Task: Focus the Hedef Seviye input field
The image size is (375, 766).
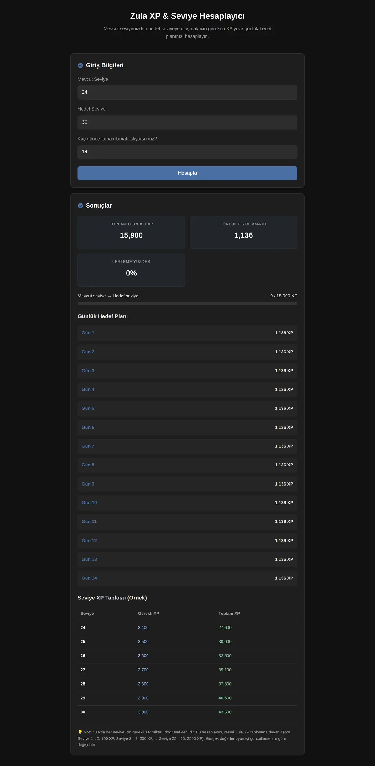Action: pyautogui.click(x=187, y=122)
